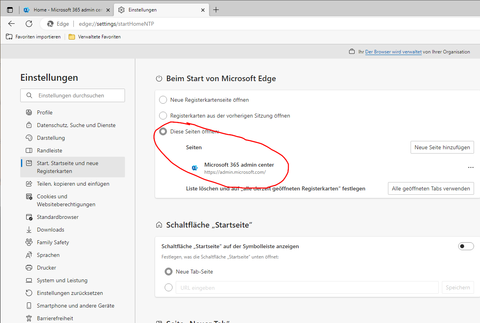Close the Microsoft 365 admin center tab
The width and height of the screenshot is (480, 323).
pos(108,10)
